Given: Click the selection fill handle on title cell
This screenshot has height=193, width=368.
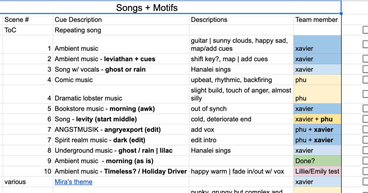Looking at the screenshot, I should pos(341,14).
